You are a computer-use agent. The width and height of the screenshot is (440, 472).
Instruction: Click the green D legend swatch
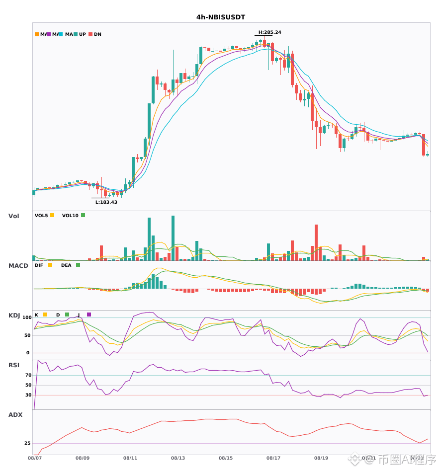coord(67,315)
